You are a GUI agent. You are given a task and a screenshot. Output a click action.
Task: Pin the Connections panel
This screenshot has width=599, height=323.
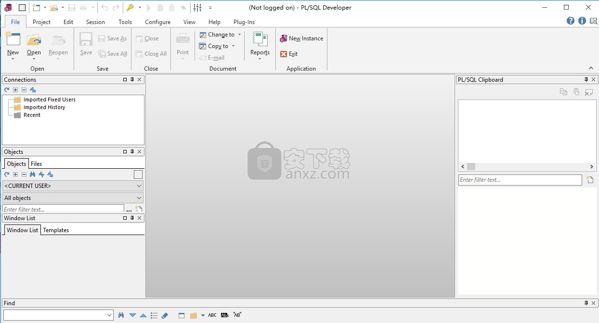pyautogui.click(x=132, y=80)
